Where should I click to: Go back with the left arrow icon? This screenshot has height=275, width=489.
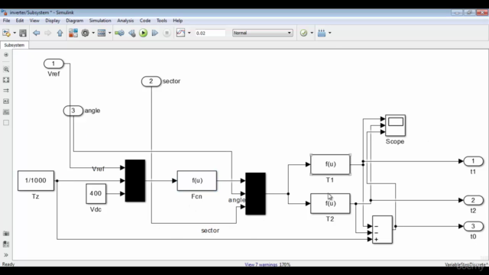pyautogui.click(x=36, y=33)
